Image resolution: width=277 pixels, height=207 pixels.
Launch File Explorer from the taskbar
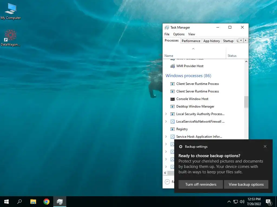33,202
